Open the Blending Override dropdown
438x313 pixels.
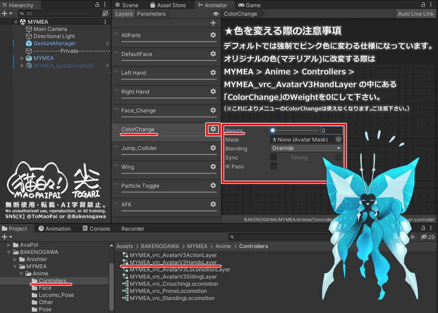click(307, 148)
